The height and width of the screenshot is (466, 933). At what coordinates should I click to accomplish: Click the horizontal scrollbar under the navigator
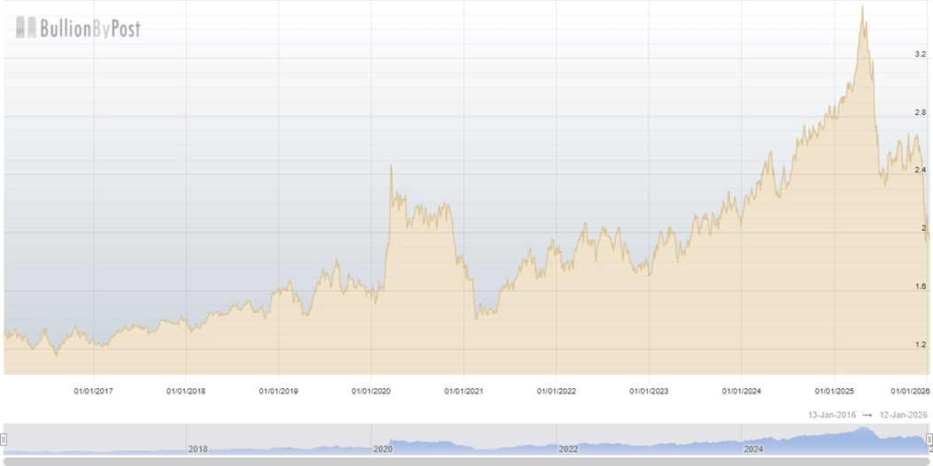tap(466, 461)
